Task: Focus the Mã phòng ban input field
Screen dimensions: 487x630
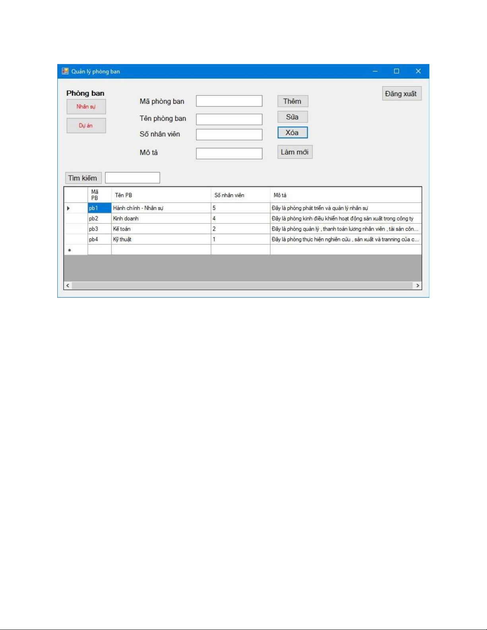Action: 229,101
